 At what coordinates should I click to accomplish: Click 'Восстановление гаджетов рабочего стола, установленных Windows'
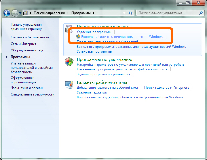130,97
